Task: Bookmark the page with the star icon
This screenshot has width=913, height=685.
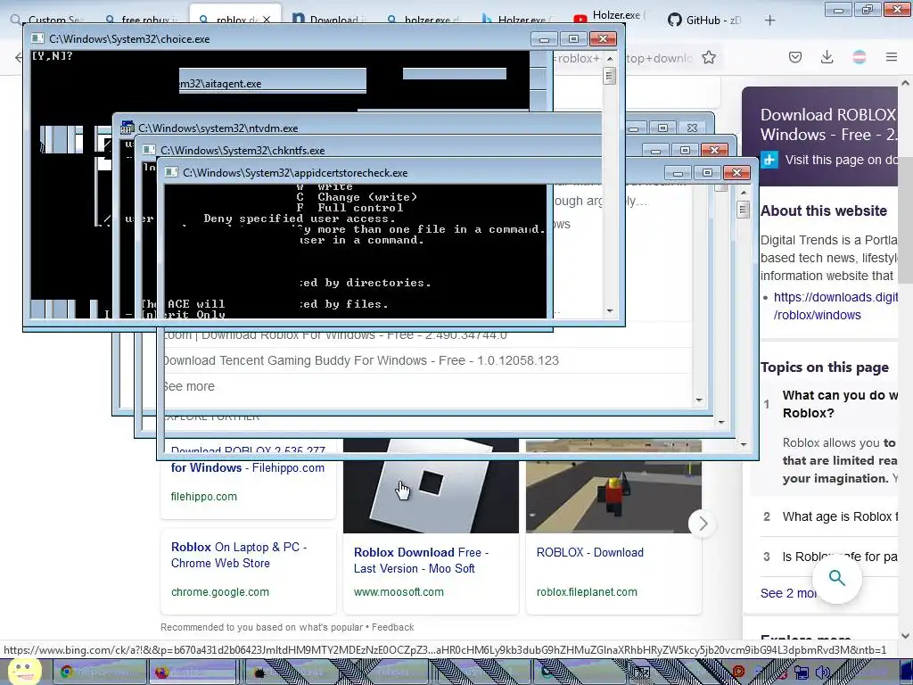Action: (x=709, y=57)
